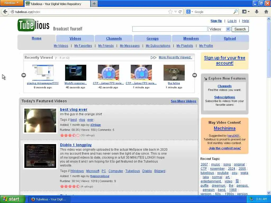Click the page vertical scrollbar
The image size is (271, 203).
point(269,49)
